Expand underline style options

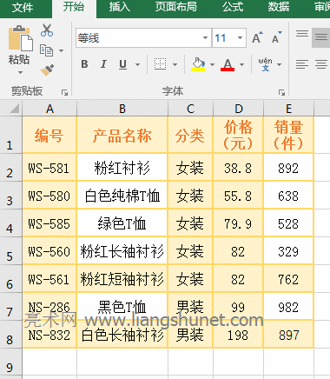[x=138, y=64]
